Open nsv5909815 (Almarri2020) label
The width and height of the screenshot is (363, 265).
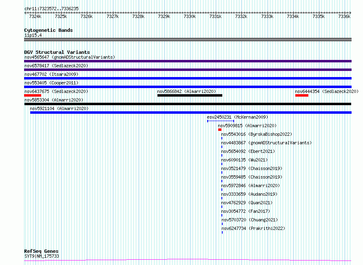(x=247, y=126)
